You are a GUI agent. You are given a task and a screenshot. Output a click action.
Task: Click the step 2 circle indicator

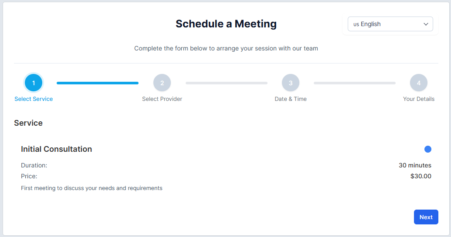(162, 83)
